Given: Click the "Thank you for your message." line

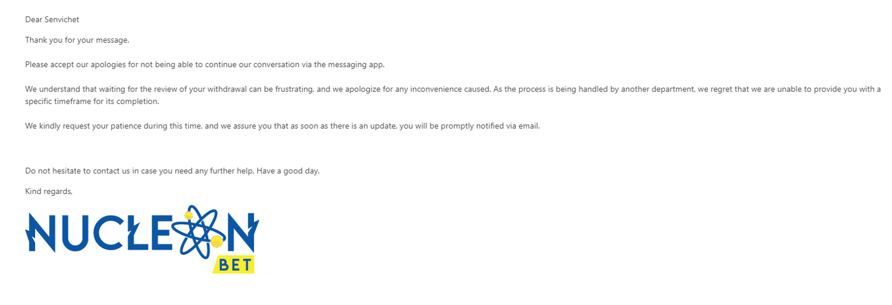Looking at the screenshot, I should (77, 40).
